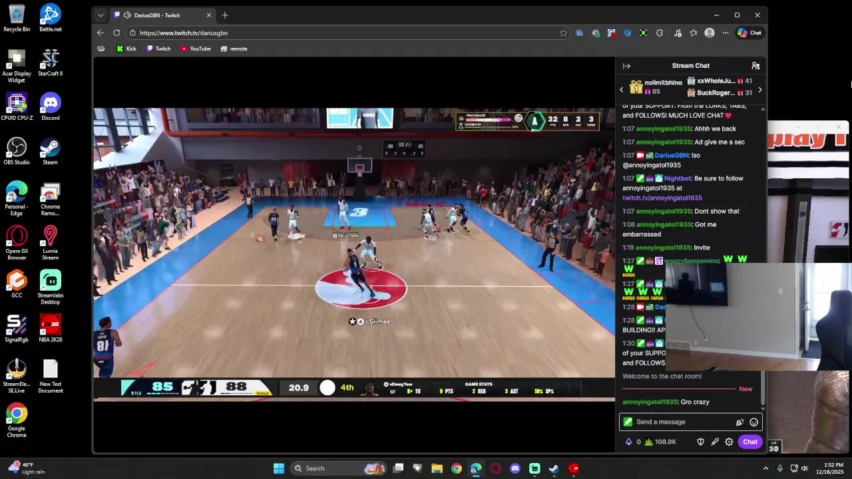This screenshot has height=479, width=852.
Task: Open the twitch.tv/annoyingatol1935 link in chat
Action: (x=662, y=198)
